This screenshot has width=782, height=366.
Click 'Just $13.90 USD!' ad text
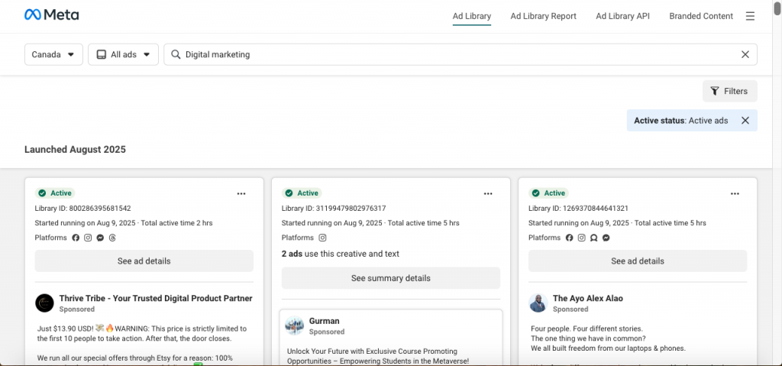click(141, 333)
